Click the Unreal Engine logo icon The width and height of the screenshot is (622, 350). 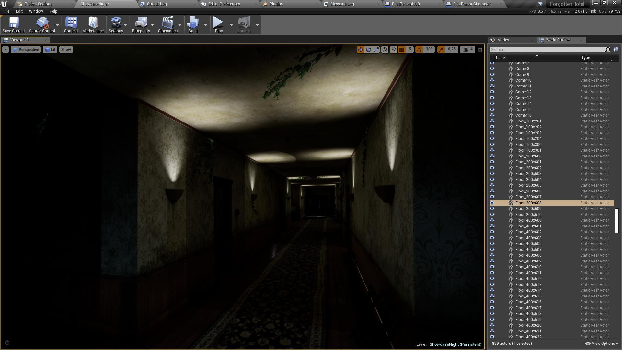pyautogui.click(x=4, y=4)
